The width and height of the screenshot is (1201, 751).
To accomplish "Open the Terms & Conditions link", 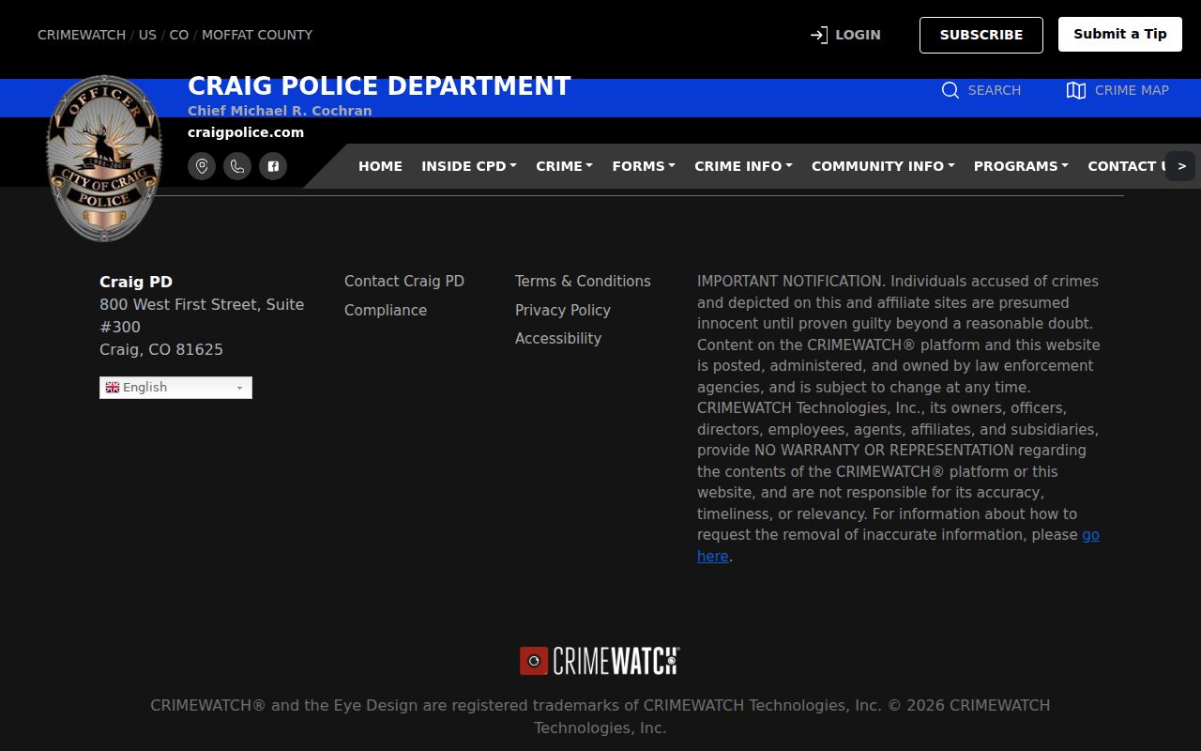I will point(583,282).
